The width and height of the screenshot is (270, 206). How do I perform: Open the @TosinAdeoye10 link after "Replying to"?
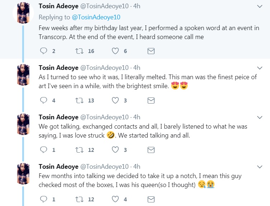97,17
